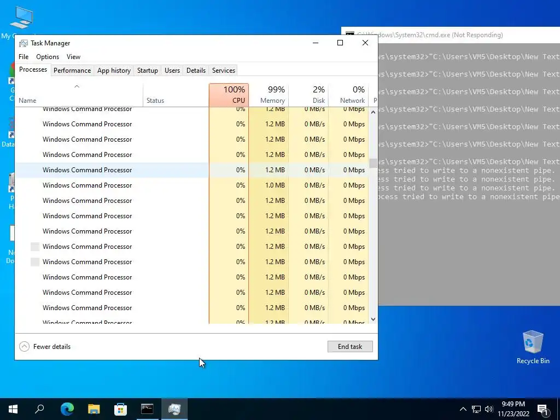
Task: Select process row with 1.0 MB memory
Action: (x=192, y=185)
